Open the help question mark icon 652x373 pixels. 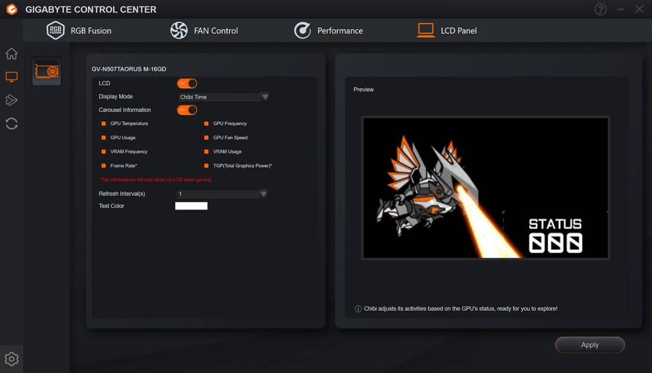pos(600,9)
